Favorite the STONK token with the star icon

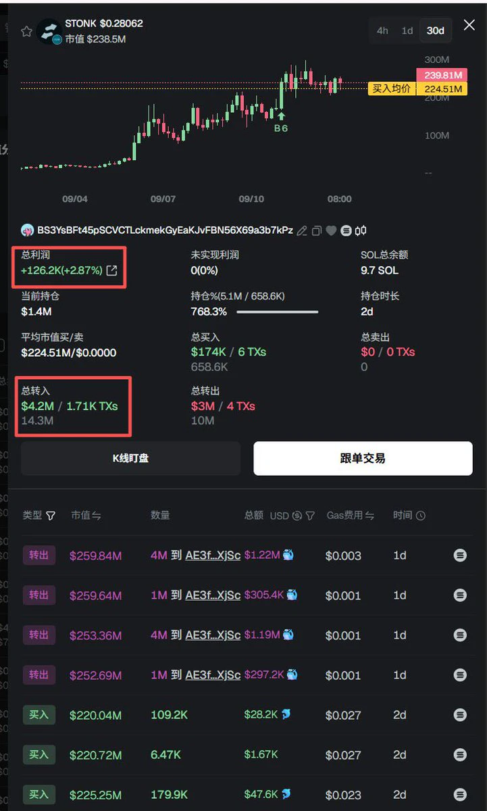pyautogui.click(x=26, y=31)
